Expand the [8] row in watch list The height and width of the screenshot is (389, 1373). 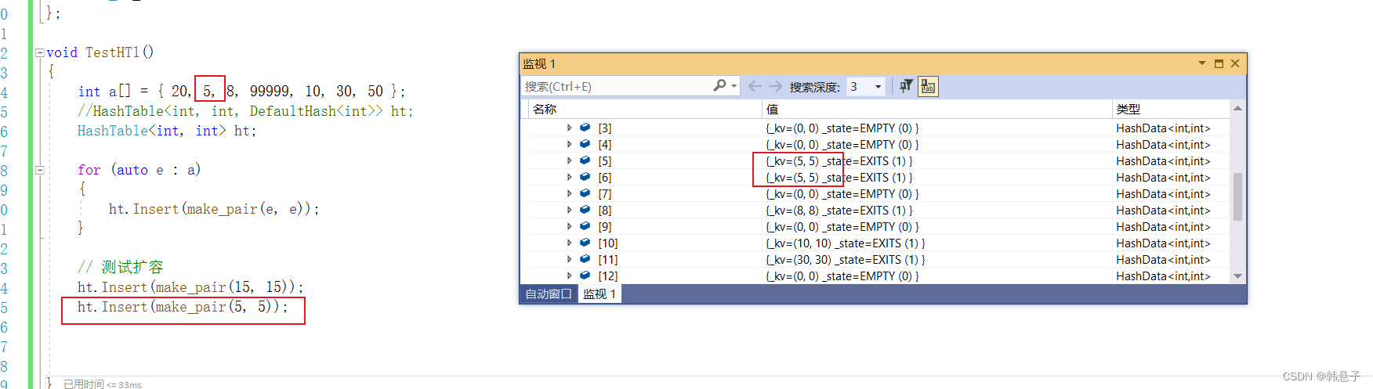(x=570, y=210)
